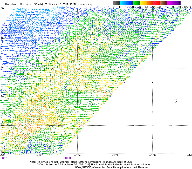Viewport: 192px width, 169px height.
Task: Click the island outline near 28N west of -174
Action: (54, 41)
